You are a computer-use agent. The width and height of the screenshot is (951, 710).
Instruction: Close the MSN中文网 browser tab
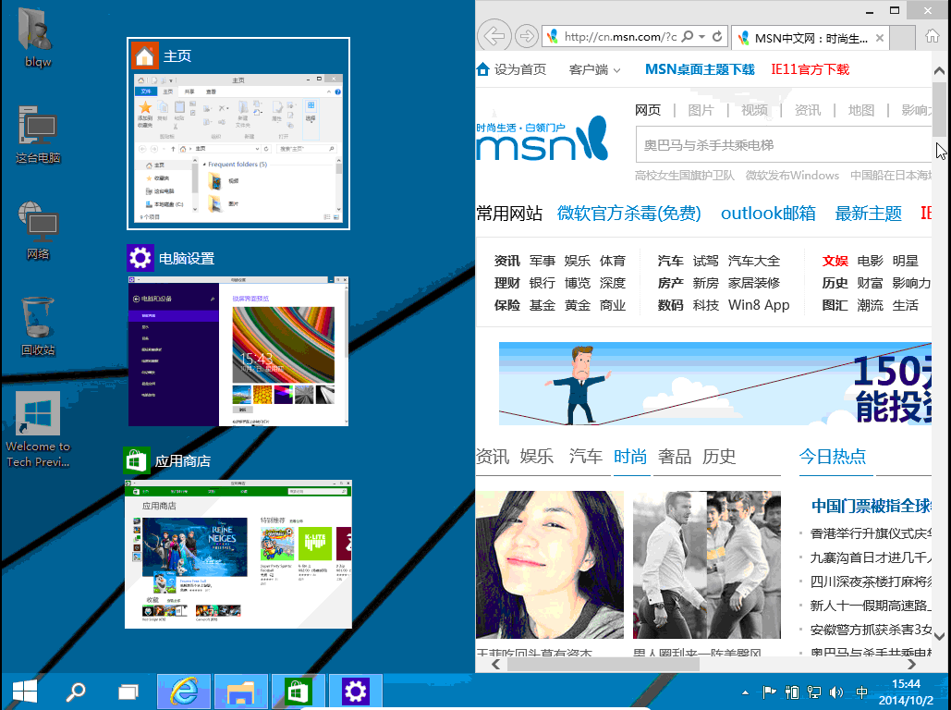880,38
